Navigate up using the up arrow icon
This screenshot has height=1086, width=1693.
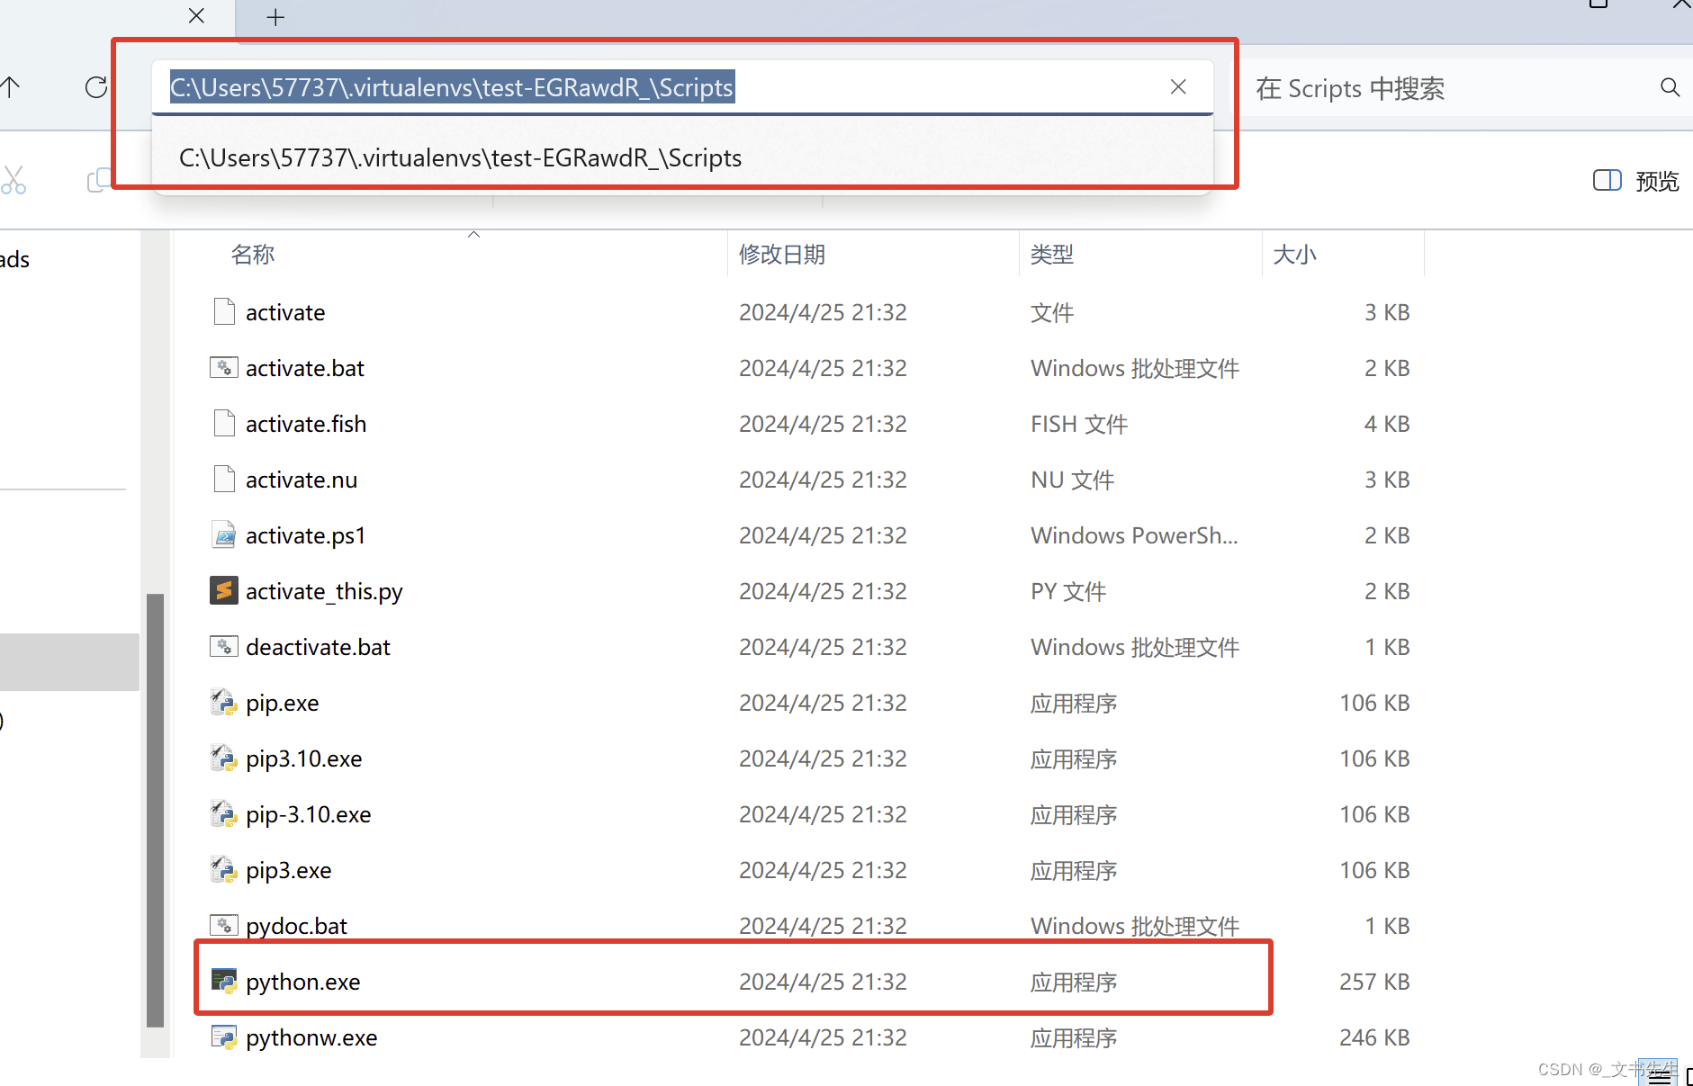(x=10, y=87)
